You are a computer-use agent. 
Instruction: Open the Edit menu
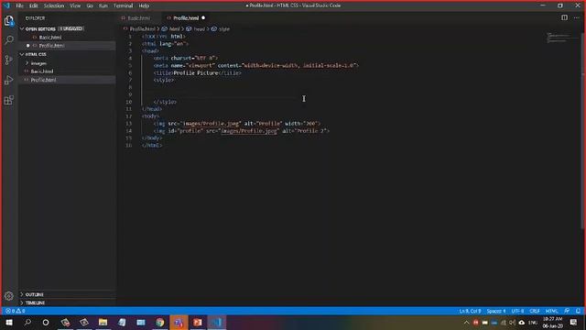tap(34, 5)
